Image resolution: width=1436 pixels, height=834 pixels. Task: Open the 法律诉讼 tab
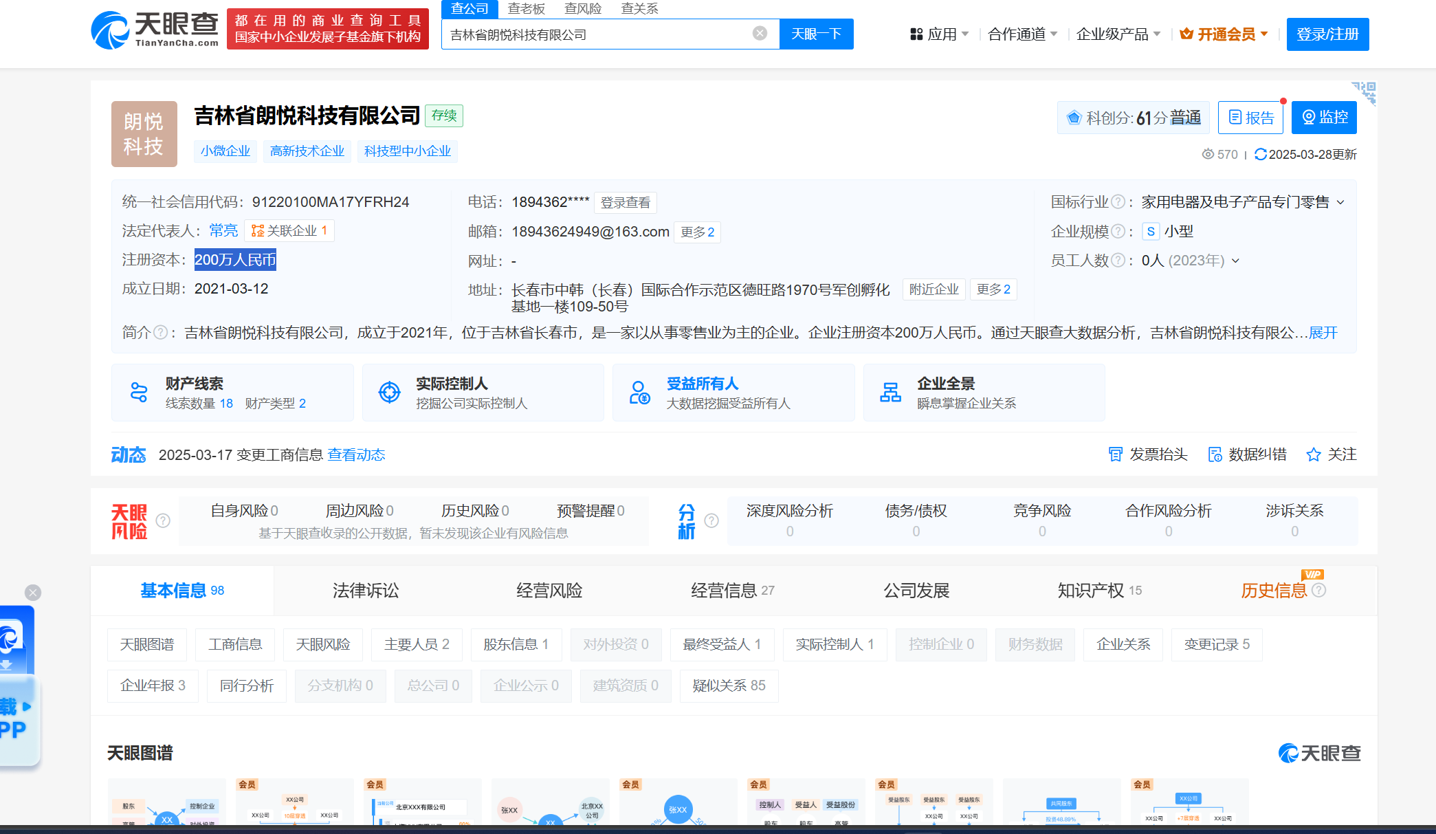(x=366, y=590)
